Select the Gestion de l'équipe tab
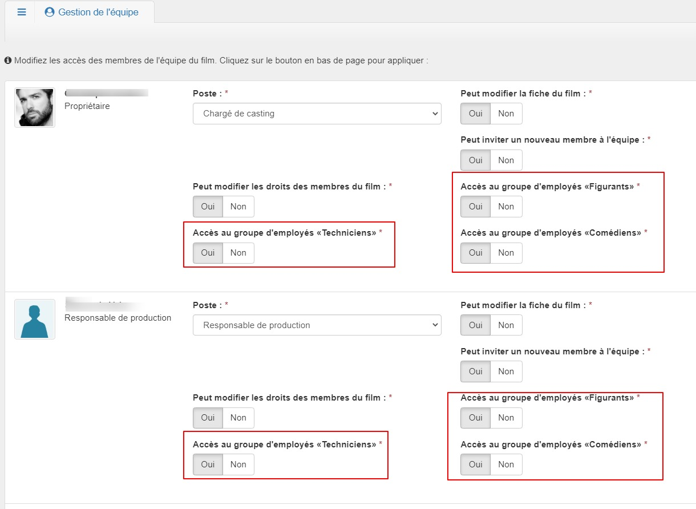This screenshot has width=696, height=509. (92, 12)
